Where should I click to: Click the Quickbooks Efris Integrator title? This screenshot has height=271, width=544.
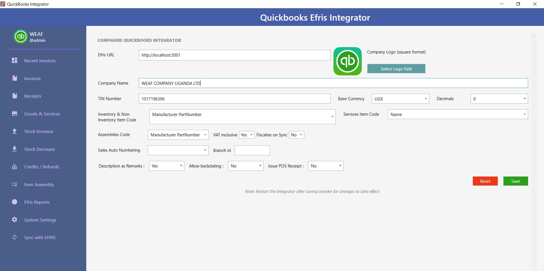[x=315, y=18]
